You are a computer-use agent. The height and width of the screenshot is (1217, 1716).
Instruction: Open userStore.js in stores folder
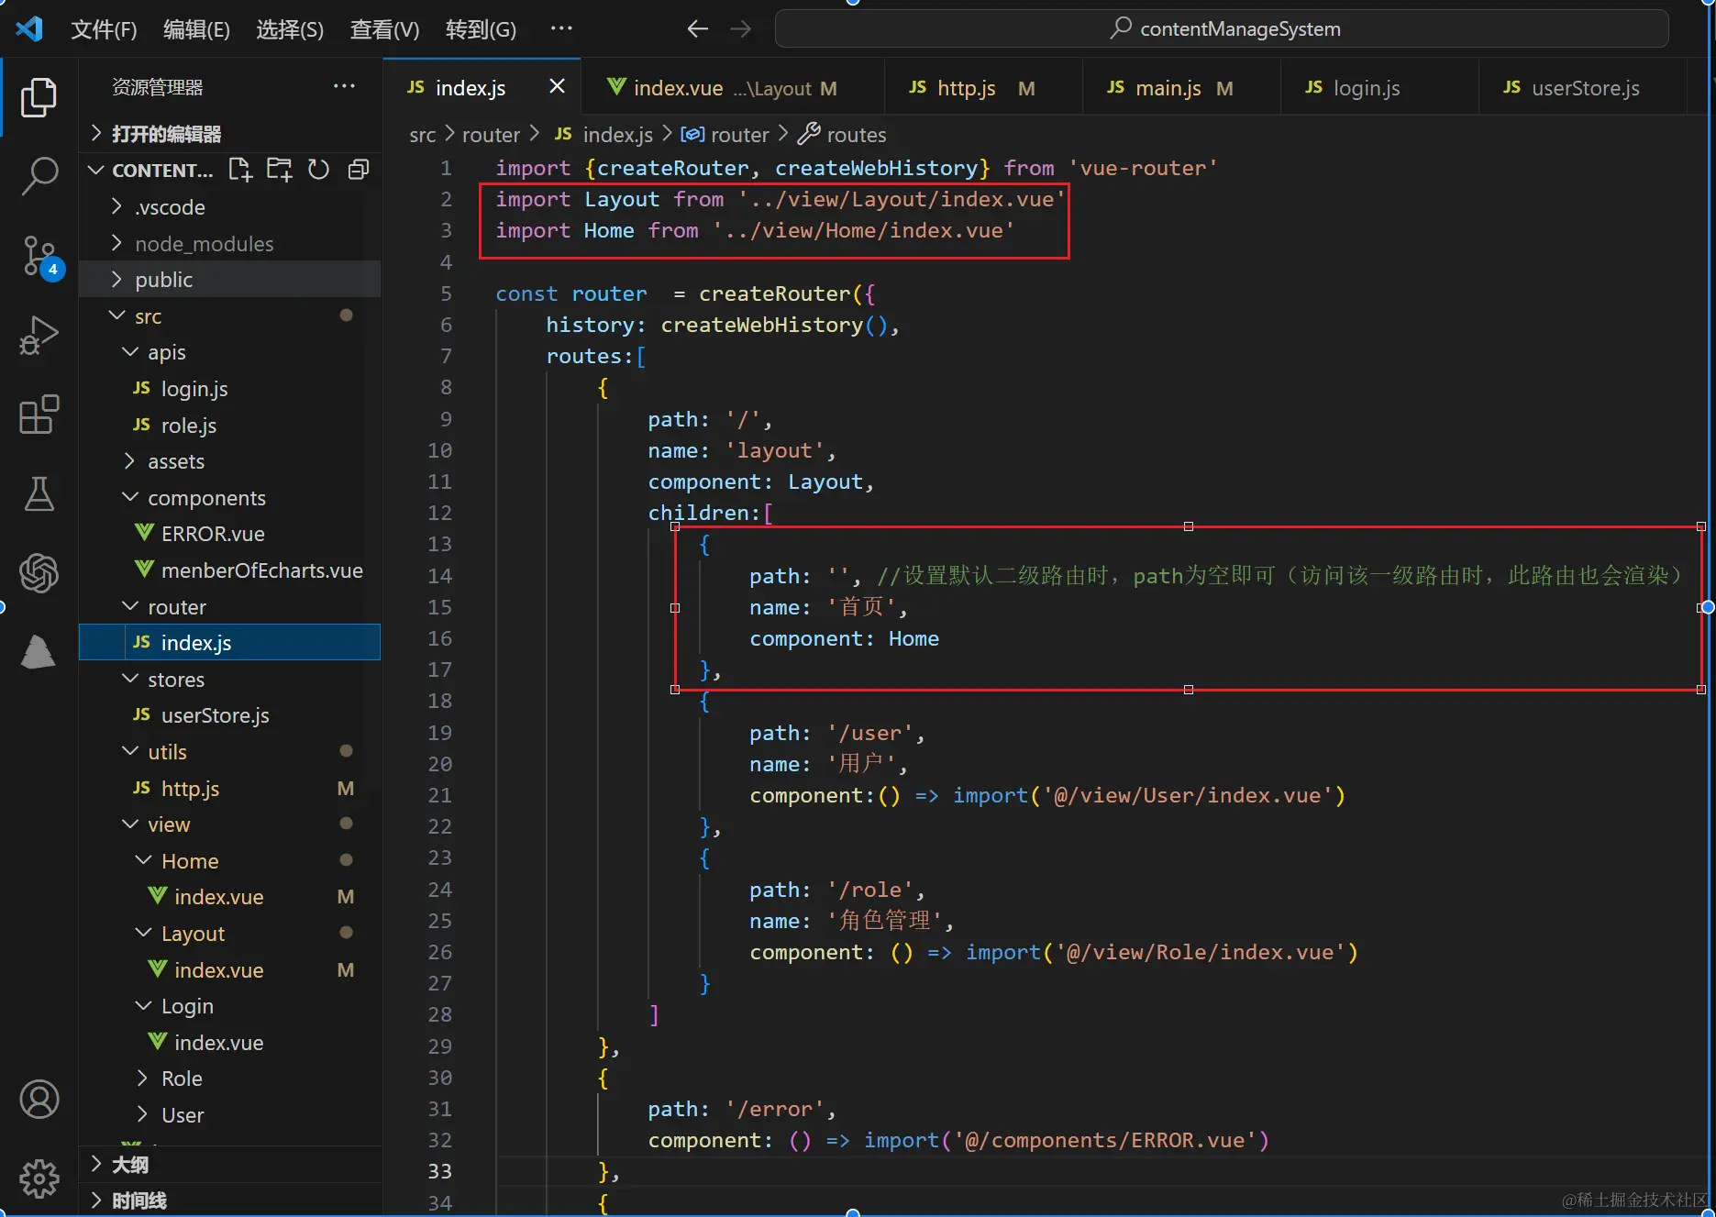230,714
